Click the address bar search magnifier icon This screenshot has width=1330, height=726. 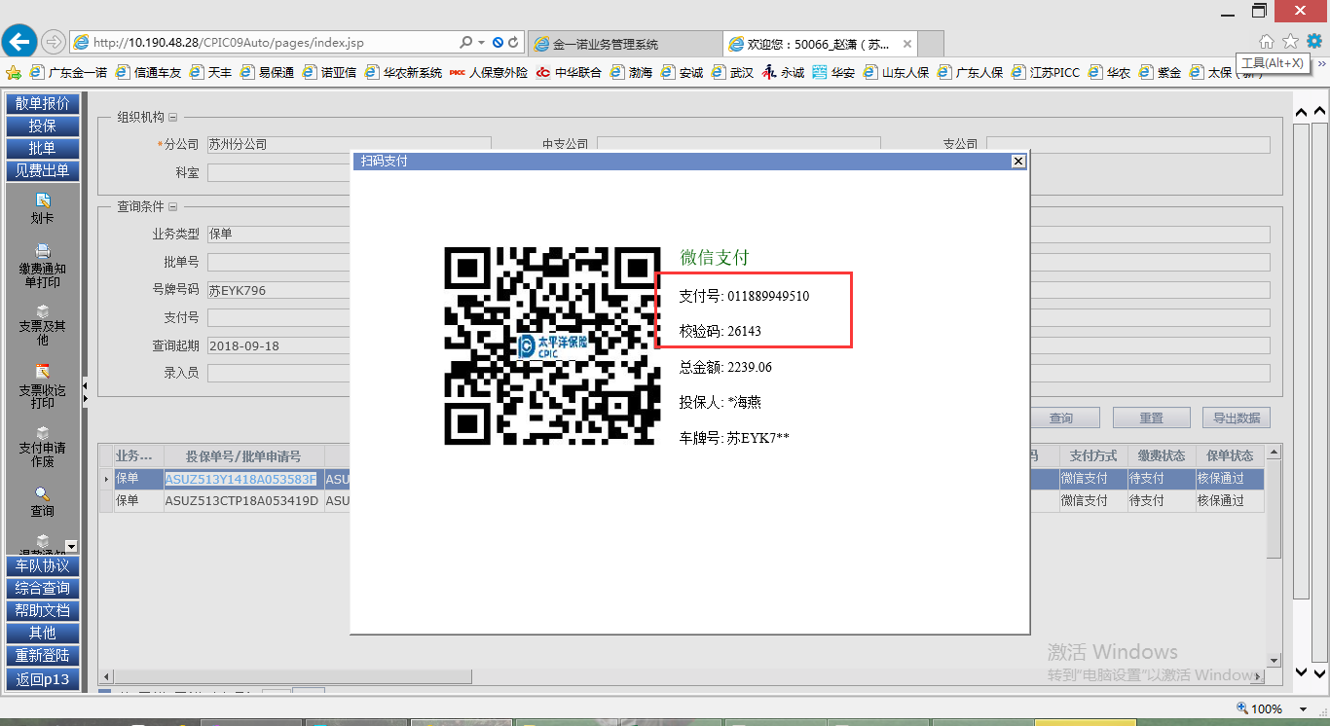pyautogui.click(x=466, y=43)
